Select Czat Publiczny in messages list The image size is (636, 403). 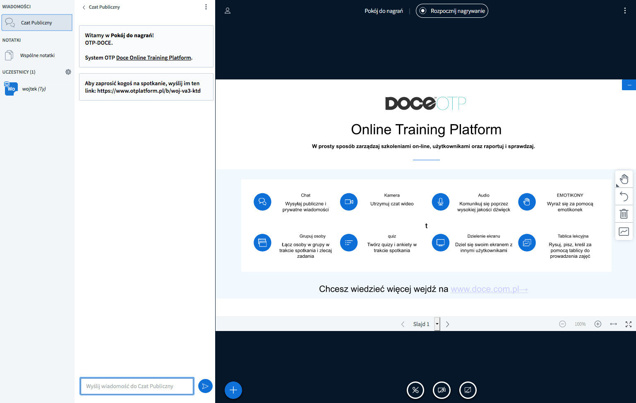pyautogui.click(x=37, y=23)
